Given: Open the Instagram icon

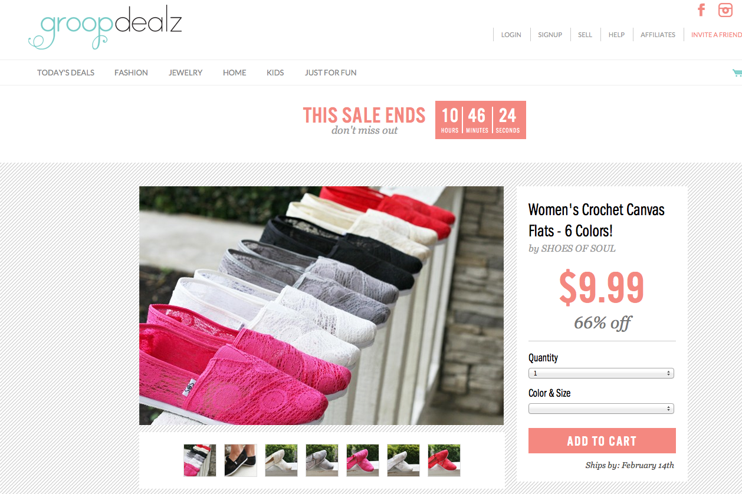Looking at the screenshot, I should click(x=725, y=10).
